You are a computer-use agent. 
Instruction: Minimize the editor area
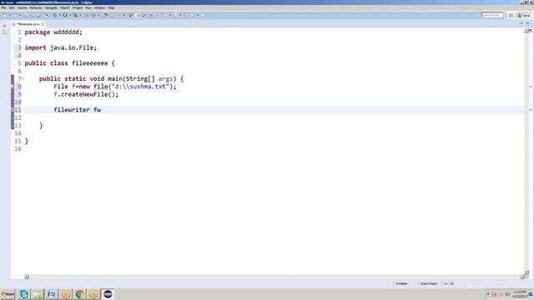pyautogui.click(x=521, y=24)
